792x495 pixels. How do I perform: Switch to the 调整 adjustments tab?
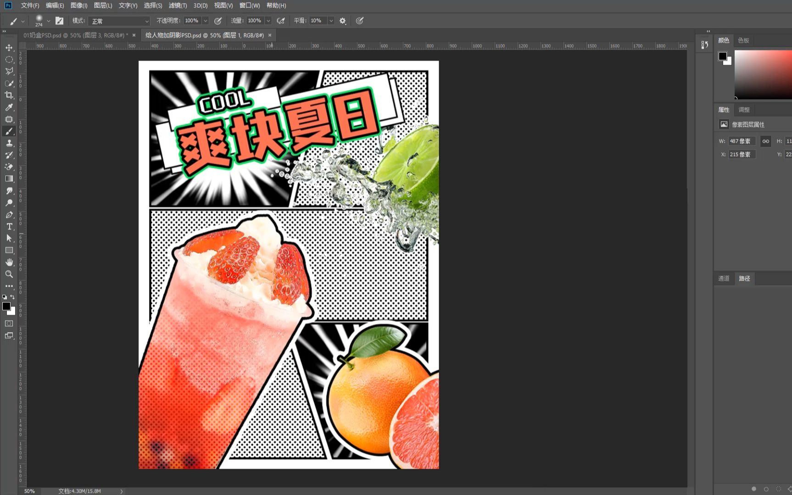[744, 110]
